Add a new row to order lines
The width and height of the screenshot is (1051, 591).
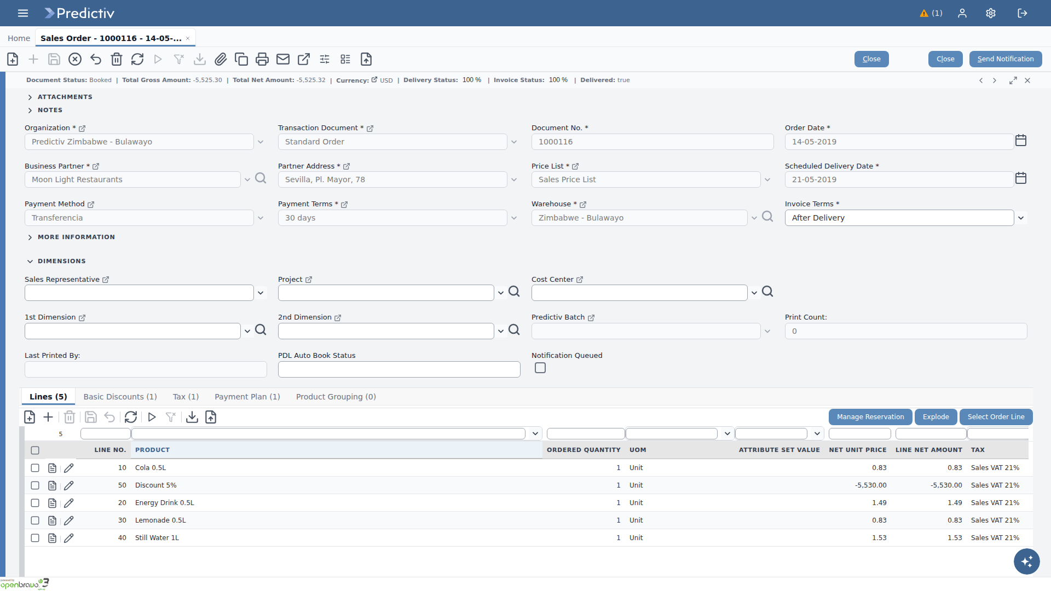tap(48, 417)
